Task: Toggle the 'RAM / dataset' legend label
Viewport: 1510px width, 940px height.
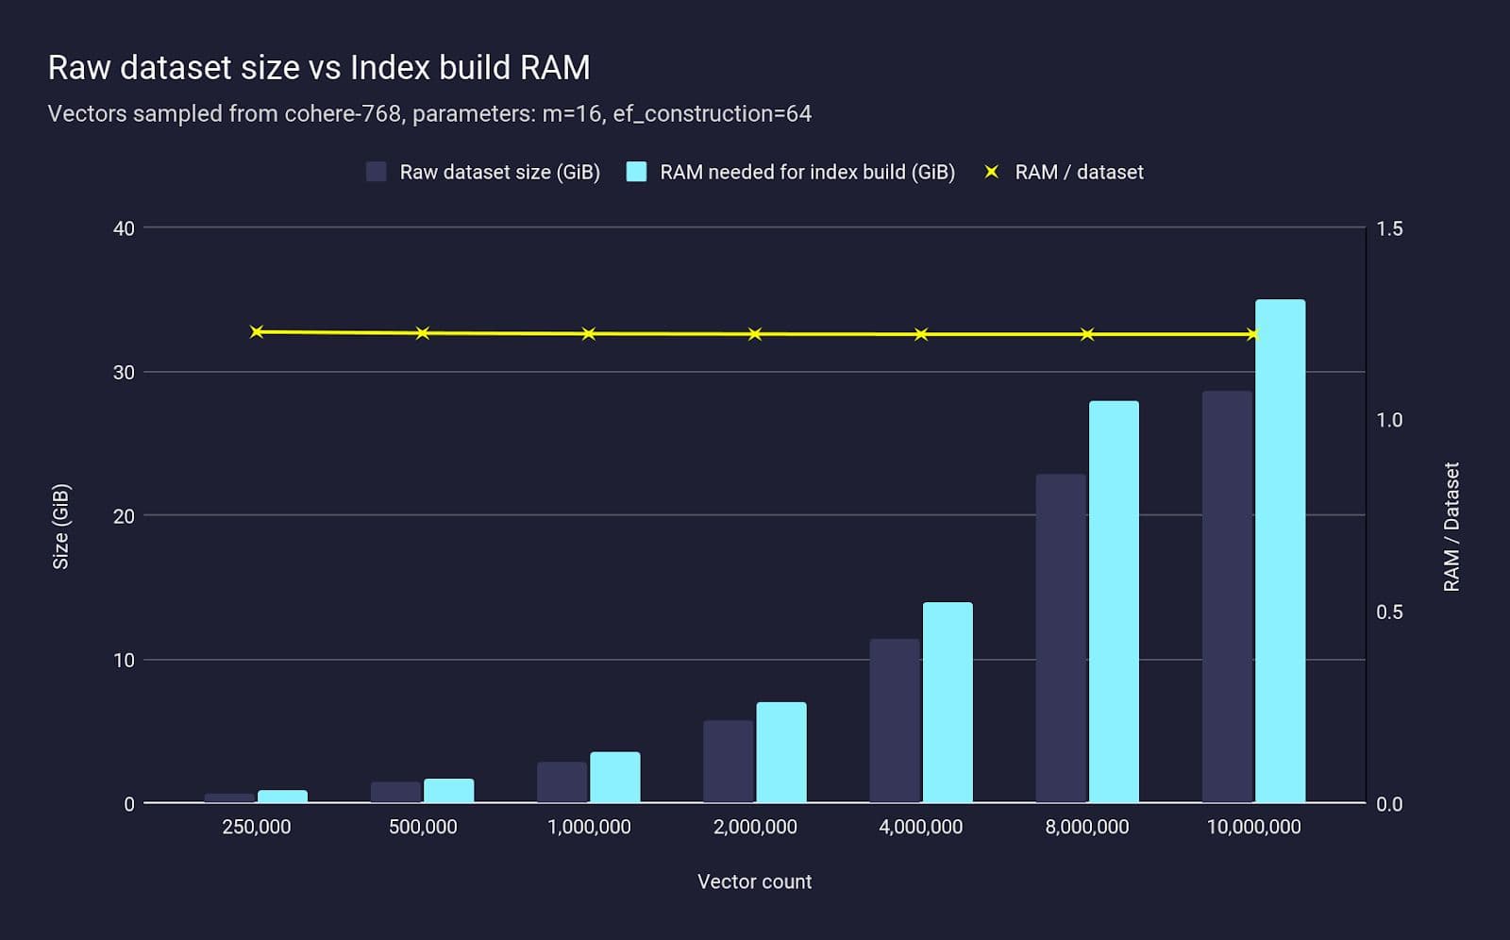Action: point(1079,172)
